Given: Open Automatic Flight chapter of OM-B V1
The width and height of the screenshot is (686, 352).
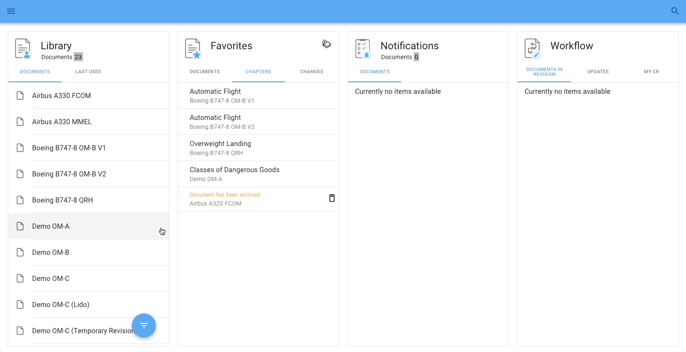Looking at the screenshot, I should click(x=258, y=95).
